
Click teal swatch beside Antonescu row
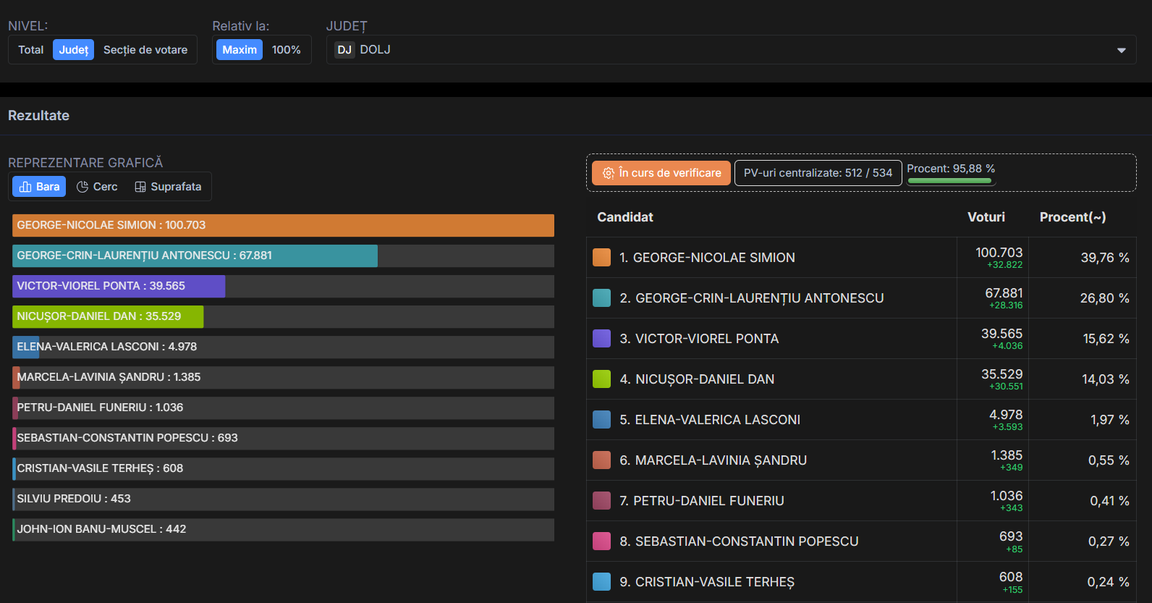click(x=601, y=298)
